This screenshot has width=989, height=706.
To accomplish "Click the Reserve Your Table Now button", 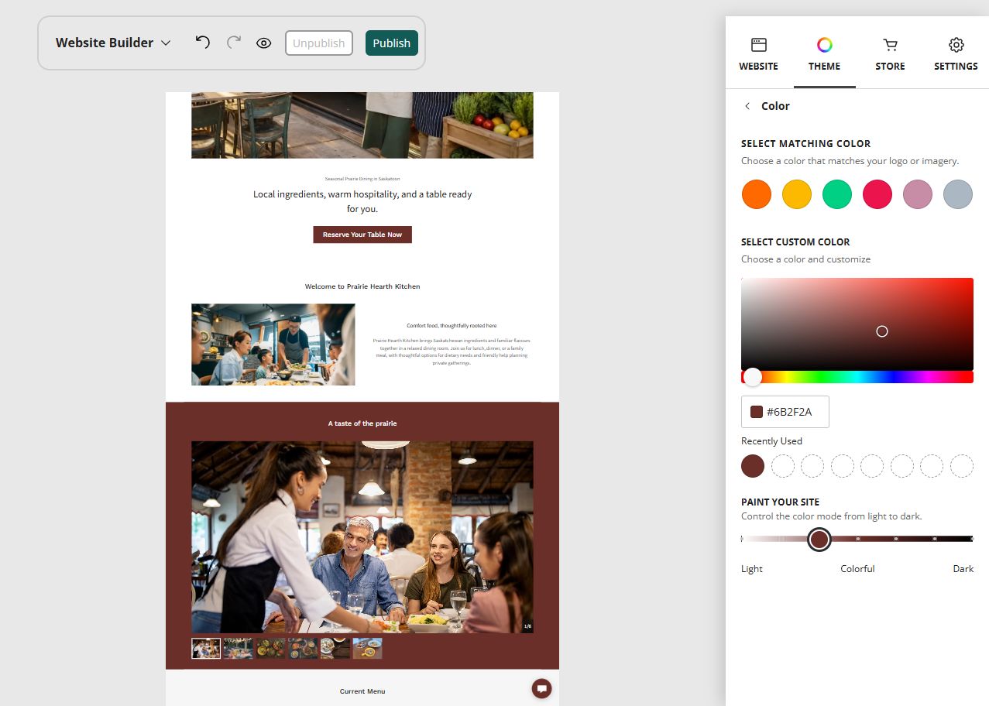I will point(362,235).
